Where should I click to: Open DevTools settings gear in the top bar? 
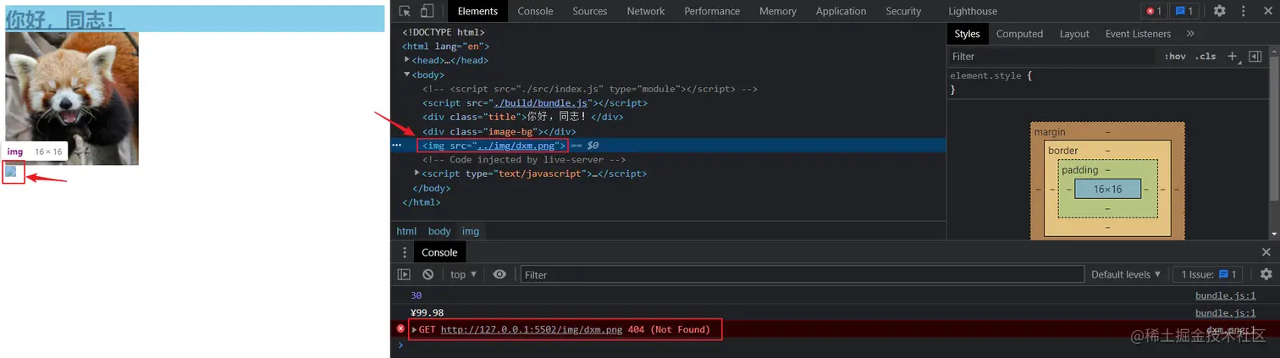(1219, 11)
